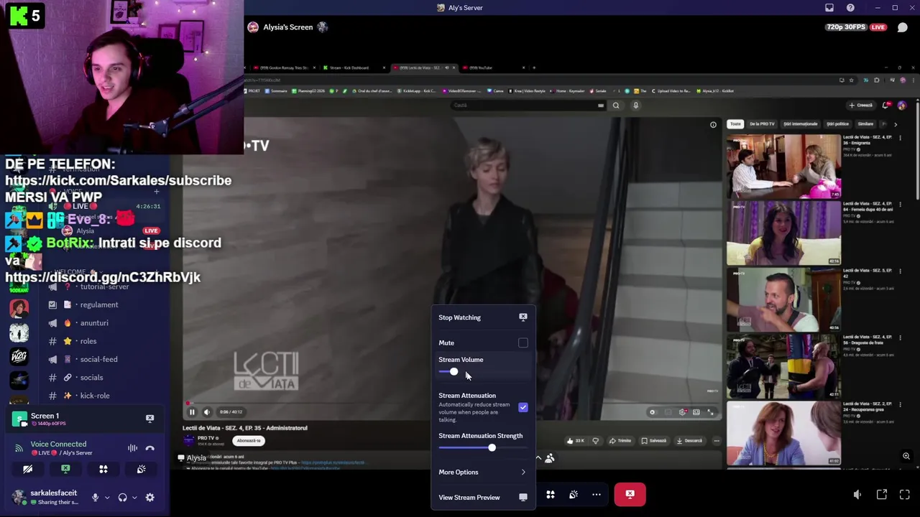Open input device dropdown next to microphone

pyautogui.click(x=107, y=498)
